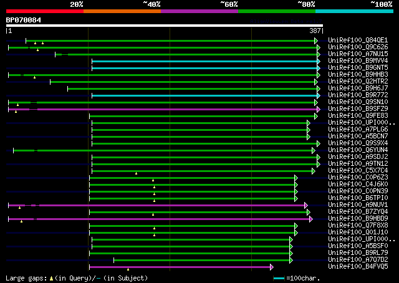Select the UniRef100_A7PLG6 label
This screenshot has height=283, width=399.
point(358,130)
